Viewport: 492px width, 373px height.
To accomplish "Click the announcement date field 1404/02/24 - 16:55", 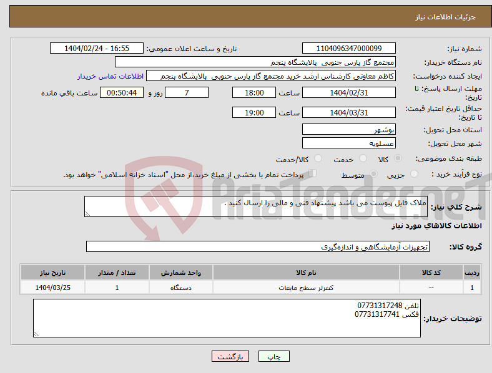I will point(97,48).
